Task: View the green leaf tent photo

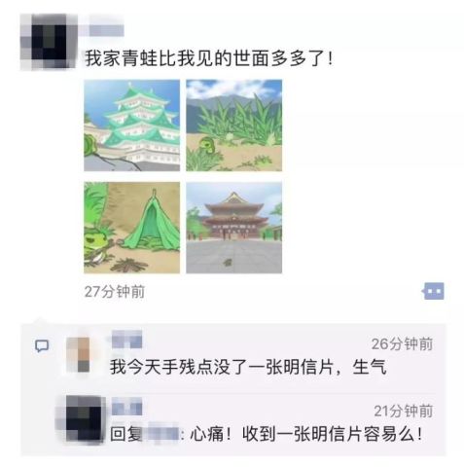Action: [x=132, y=228]
